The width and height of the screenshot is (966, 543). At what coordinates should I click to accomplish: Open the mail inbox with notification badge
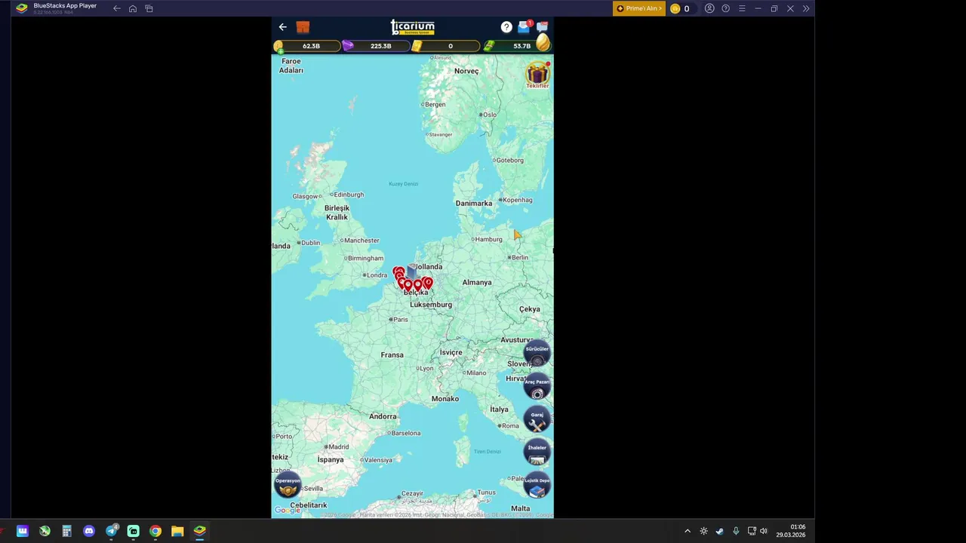coord(525,27)
